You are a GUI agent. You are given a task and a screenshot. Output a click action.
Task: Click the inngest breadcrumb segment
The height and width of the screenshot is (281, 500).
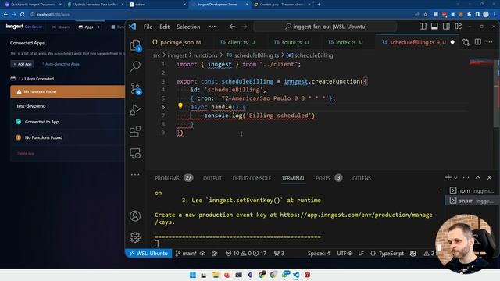pyautogui.click(x=177, y=55)
